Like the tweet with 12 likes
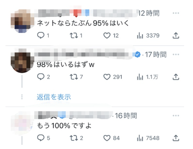 pos(111,35)
